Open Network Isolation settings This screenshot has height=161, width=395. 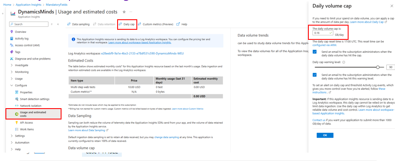pos(31,106)
